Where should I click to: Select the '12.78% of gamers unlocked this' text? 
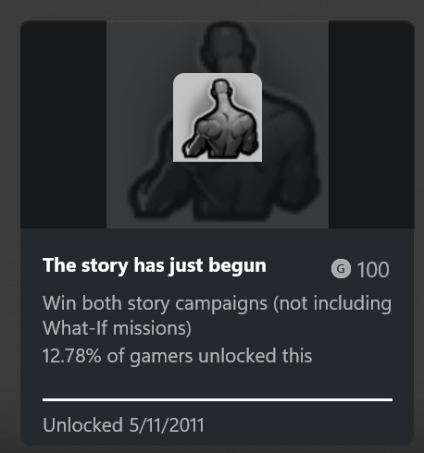[x=178, y=356]
